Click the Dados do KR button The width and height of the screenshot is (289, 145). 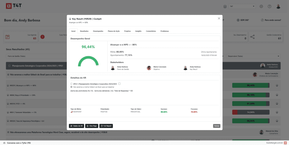pyautogui.click(x=76, y=126)
